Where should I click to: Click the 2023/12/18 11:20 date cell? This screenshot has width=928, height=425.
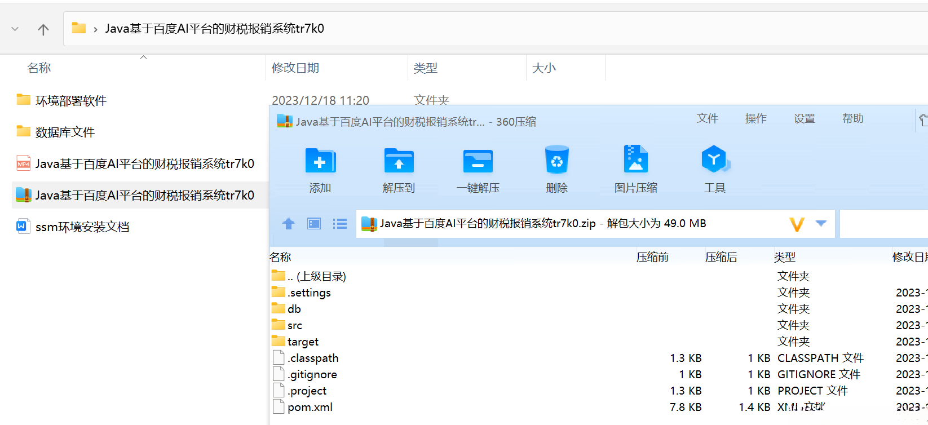(x=320, y=100)
